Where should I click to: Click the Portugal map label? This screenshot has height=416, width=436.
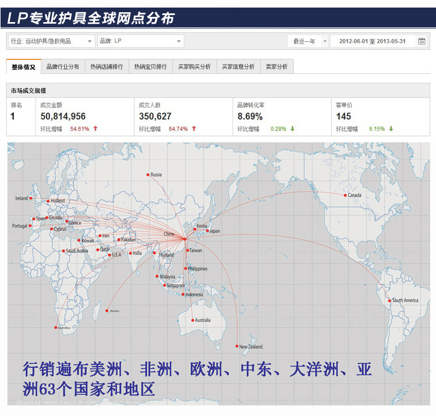(20, 226)
